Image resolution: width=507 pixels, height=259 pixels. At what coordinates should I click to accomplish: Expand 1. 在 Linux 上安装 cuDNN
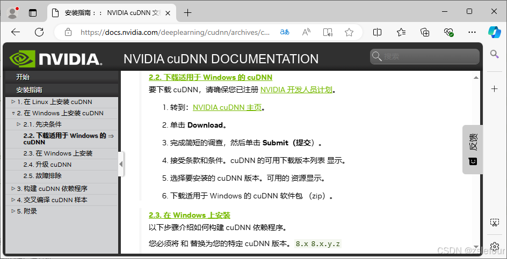13,102
